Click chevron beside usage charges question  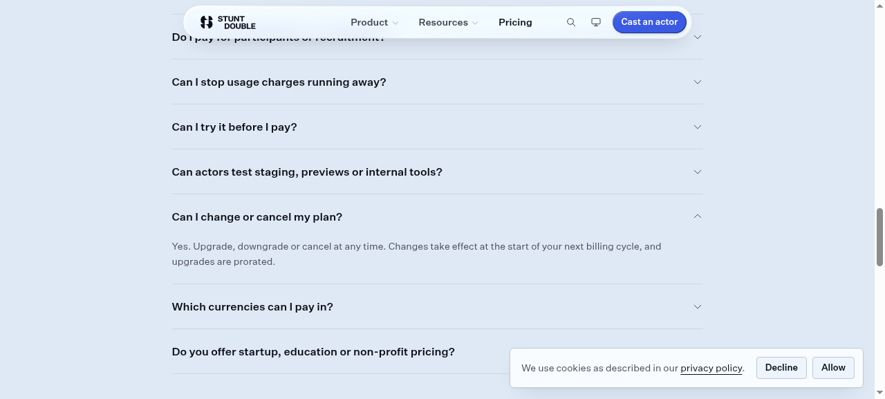[698, 82]
